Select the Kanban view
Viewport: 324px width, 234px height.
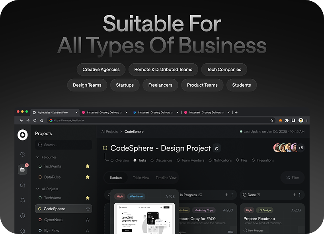tap(116, 177)
